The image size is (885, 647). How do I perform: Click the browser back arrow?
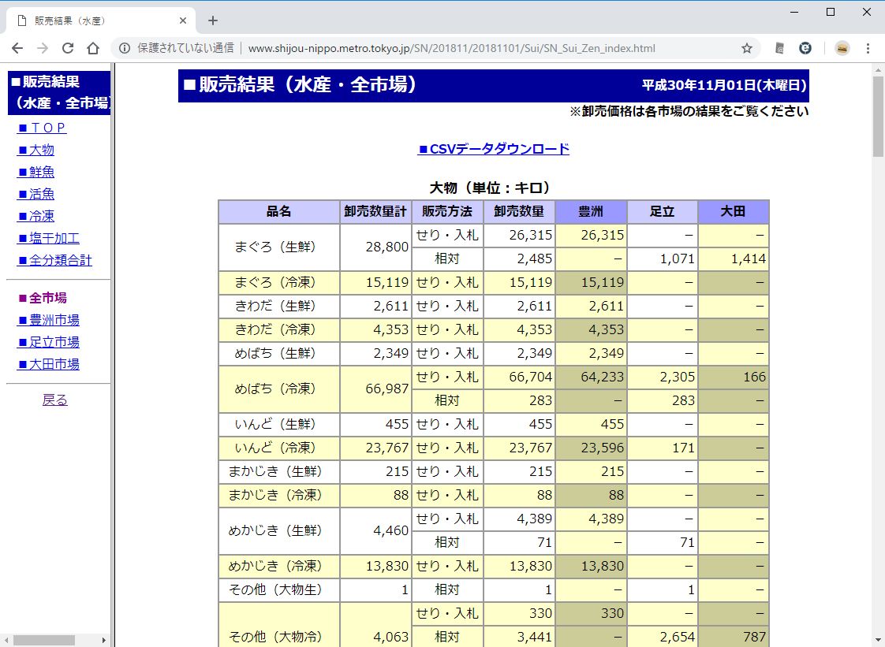(x=17, y=48)
